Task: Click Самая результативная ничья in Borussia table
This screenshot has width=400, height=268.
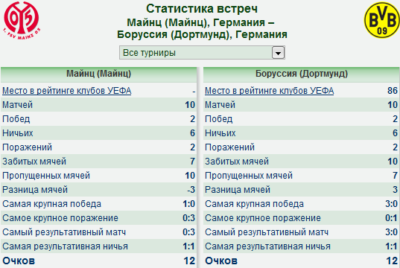Action: (x=301, y=246)
